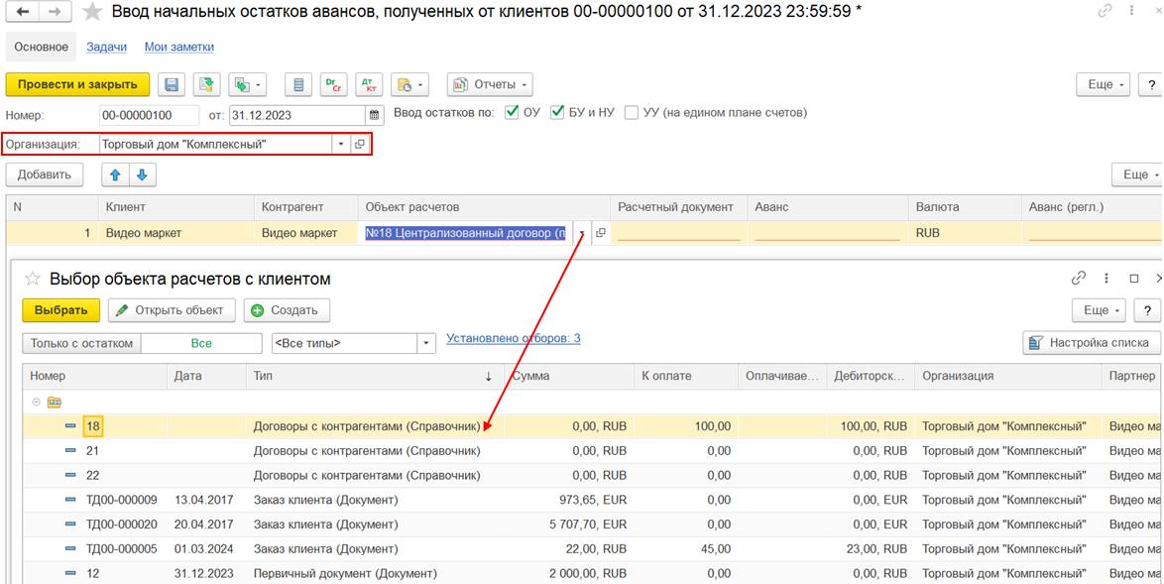The width and height of the screenshot is (1164, 584).
Task: Click the Расчетный документ cell in row 1
Action: [x=678, y=233]
